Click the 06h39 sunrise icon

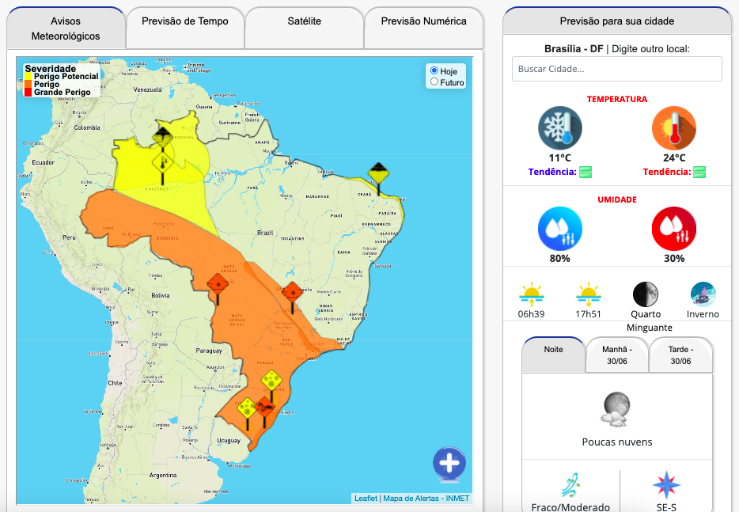pos(532,294)
